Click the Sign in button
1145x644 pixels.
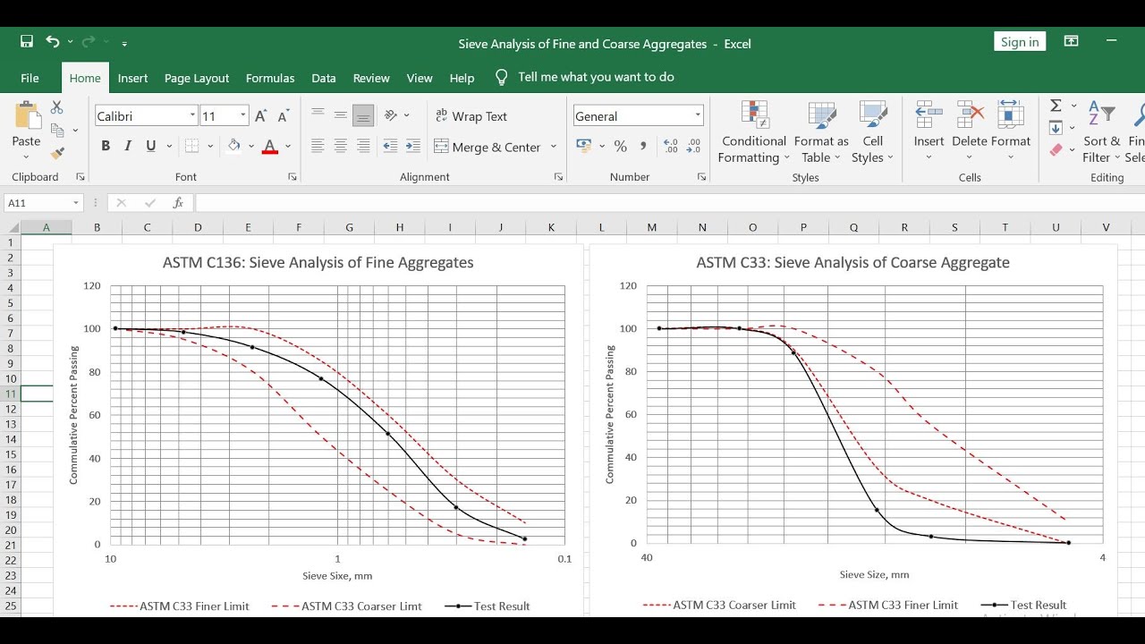tap(1020, 42)
